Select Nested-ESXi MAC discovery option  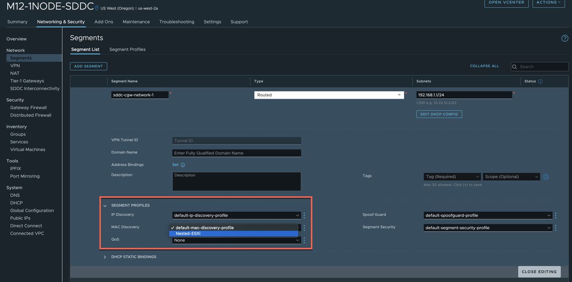coord(234,233)
